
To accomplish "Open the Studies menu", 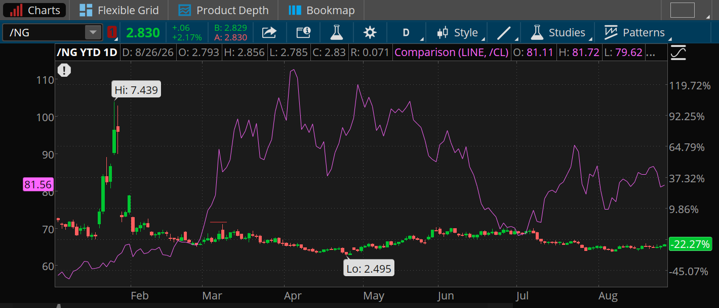I will [557, 33].
